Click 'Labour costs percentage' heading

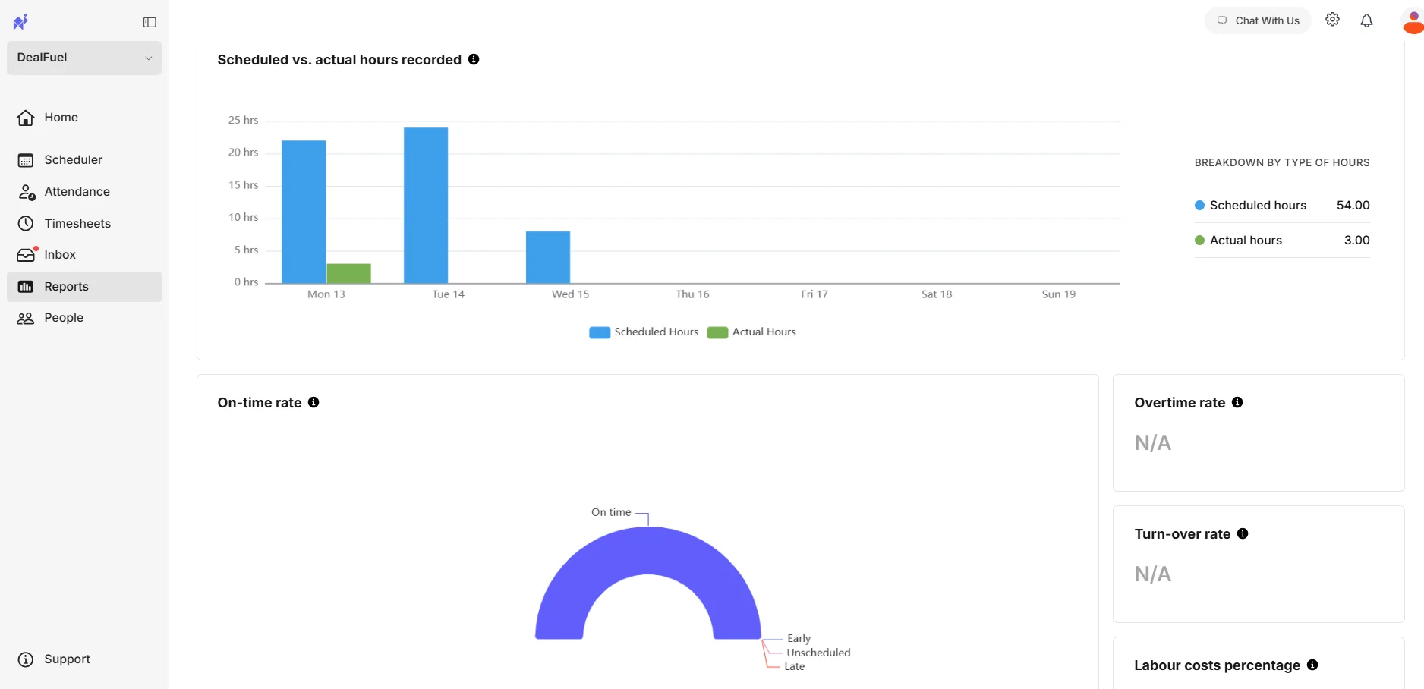tap(1217, 665)
